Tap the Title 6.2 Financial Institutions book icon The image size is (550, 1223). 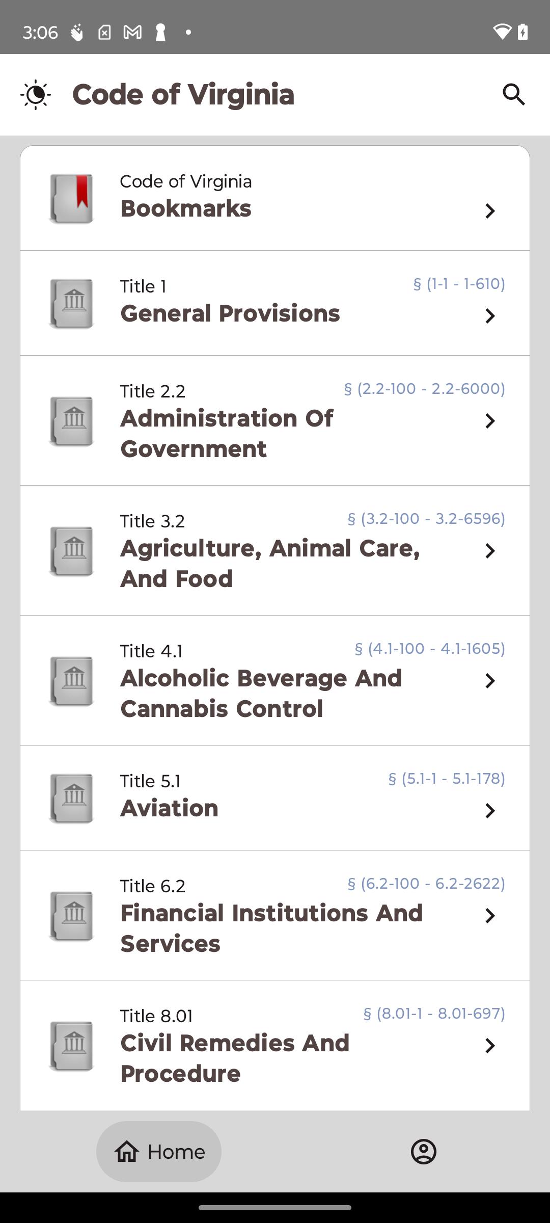[x=72, y=916]
